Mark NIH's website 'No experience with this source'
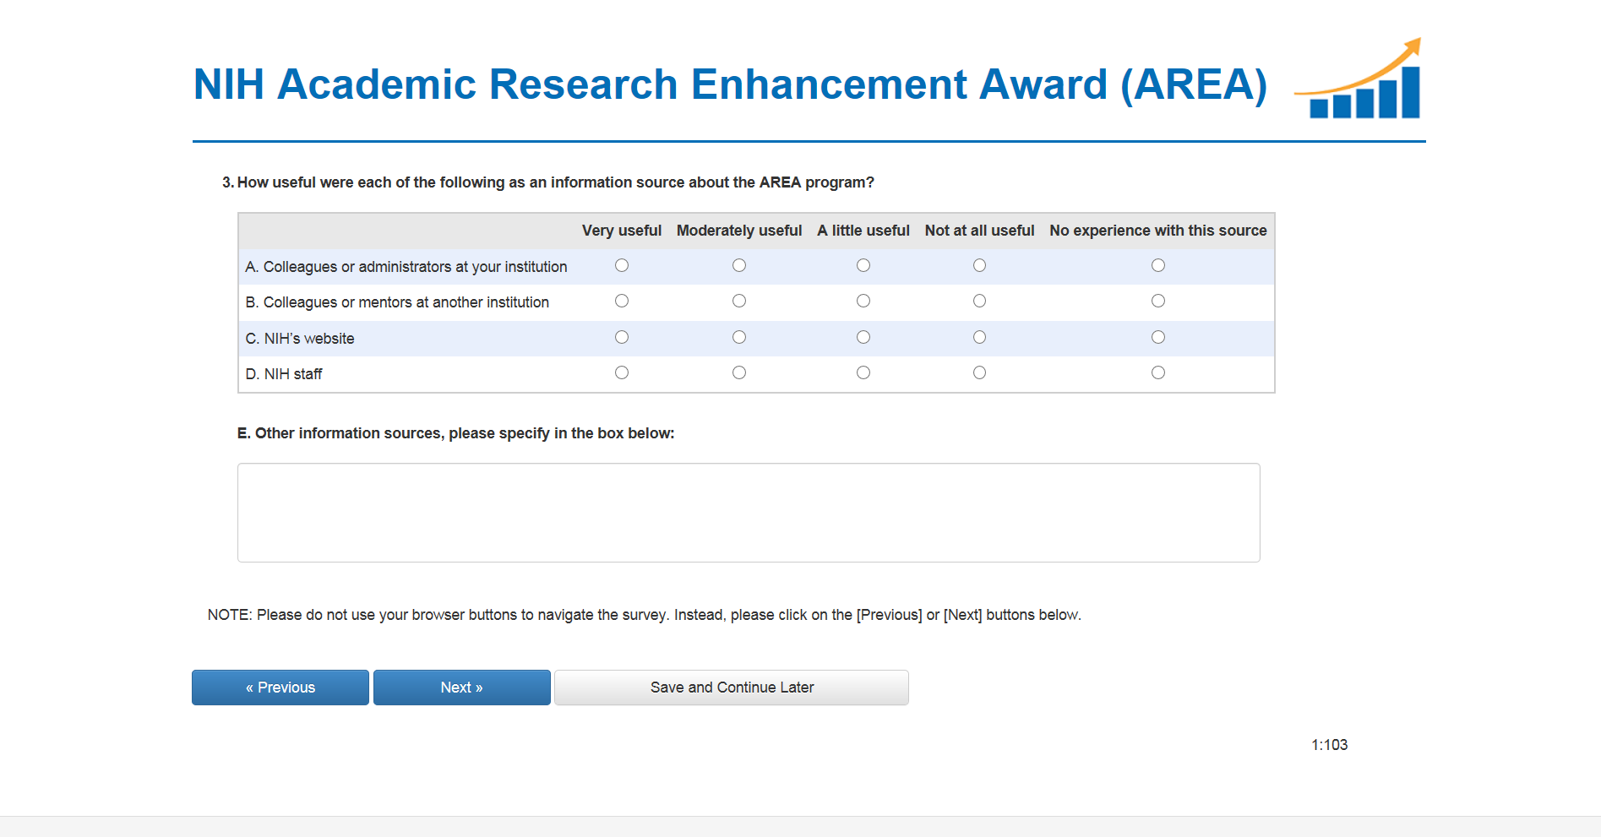Image resolution: width=1601 pixels, height=837 pixels. (x=1158, y=337)
